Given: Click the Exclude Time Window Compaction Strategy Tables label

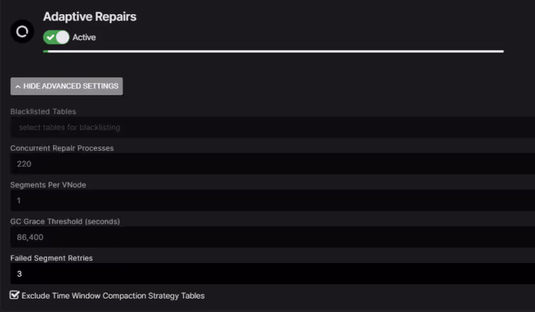Looking at the screenshot, I should click(x=113, y=296).
